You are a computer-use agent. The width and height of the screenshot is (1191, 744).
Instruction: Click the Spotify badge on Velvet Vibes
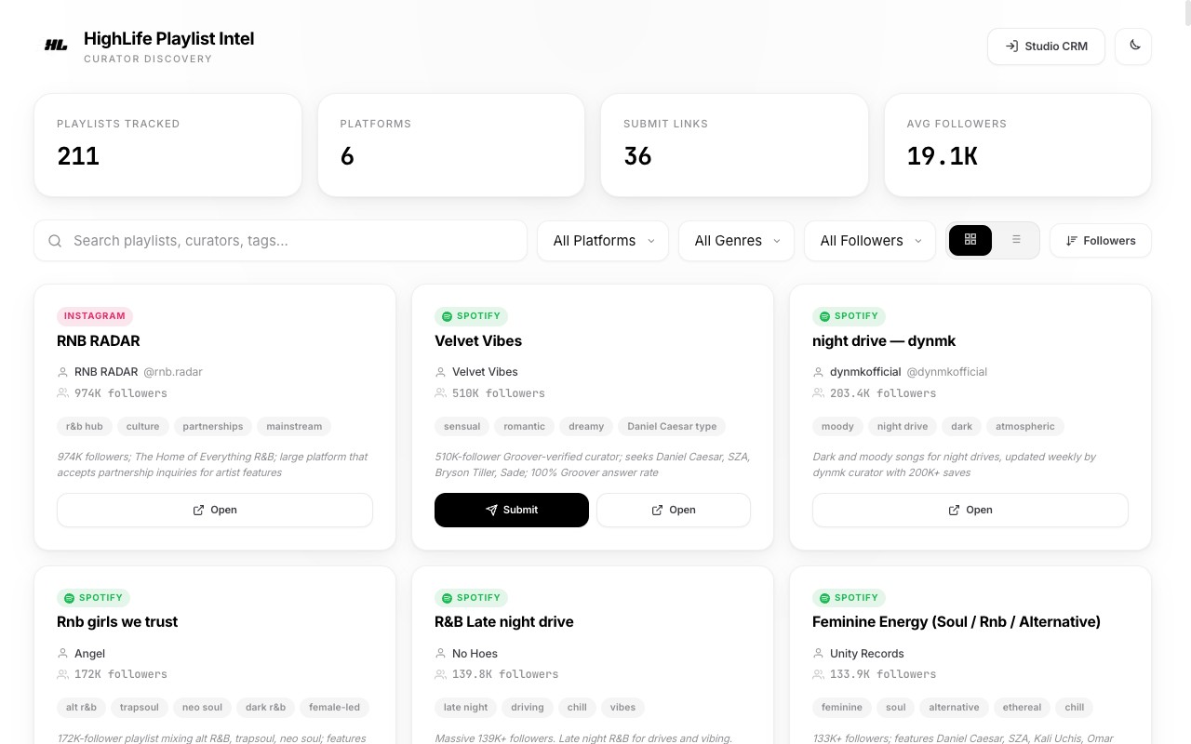click(471, 316)
